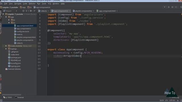Close the app.component.ts editor tab
The height and width of the screenshot is (102, 182).
[x=69, y=11]
